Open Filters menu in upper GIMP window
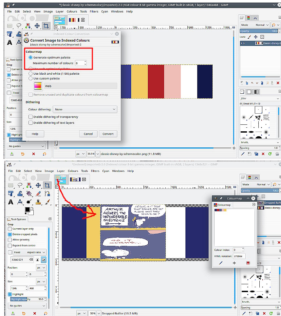This screenshot has width=281, height=316. [x=94, y=11]
